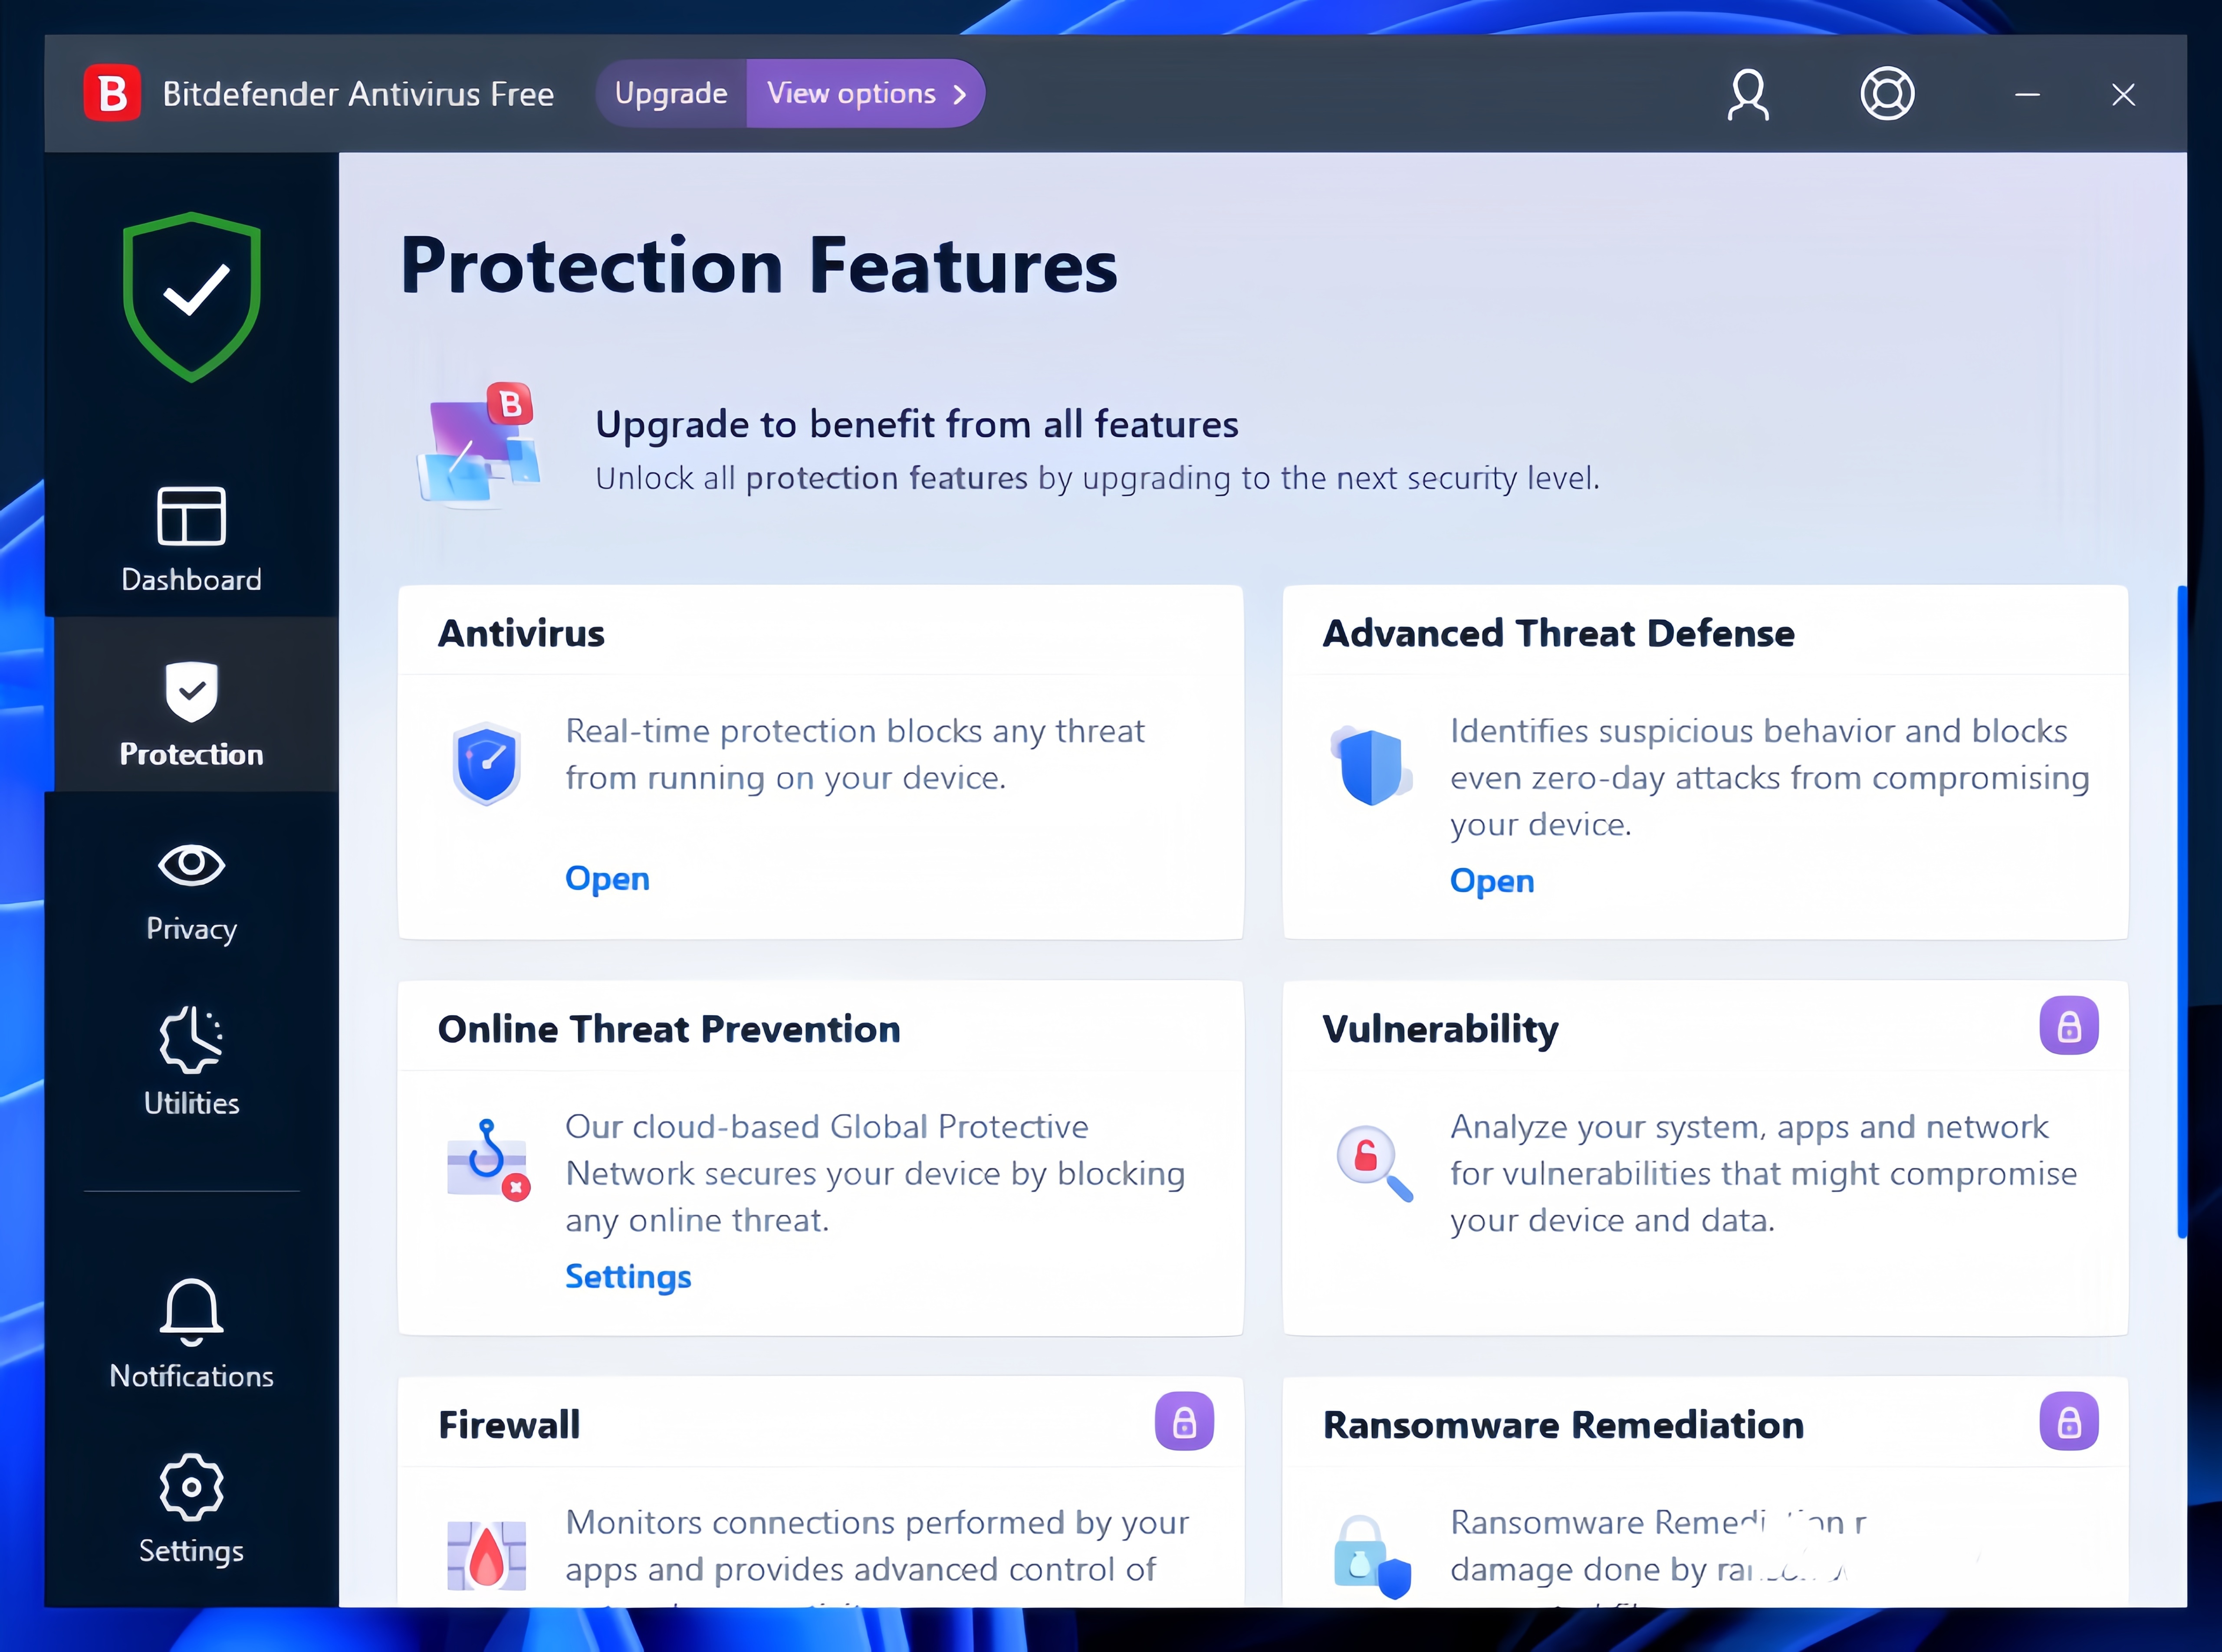
Task: Open the Privacy section
Action: pos(191,892)
